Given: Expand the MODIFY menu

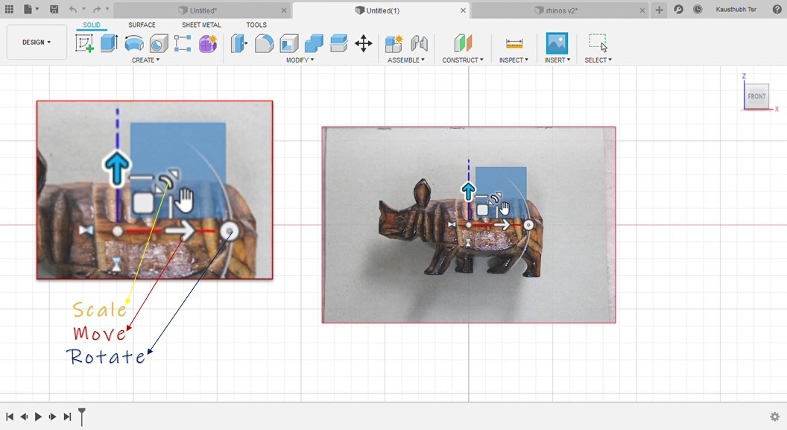Looking at the screenshot, I should (x=300, y=60).
